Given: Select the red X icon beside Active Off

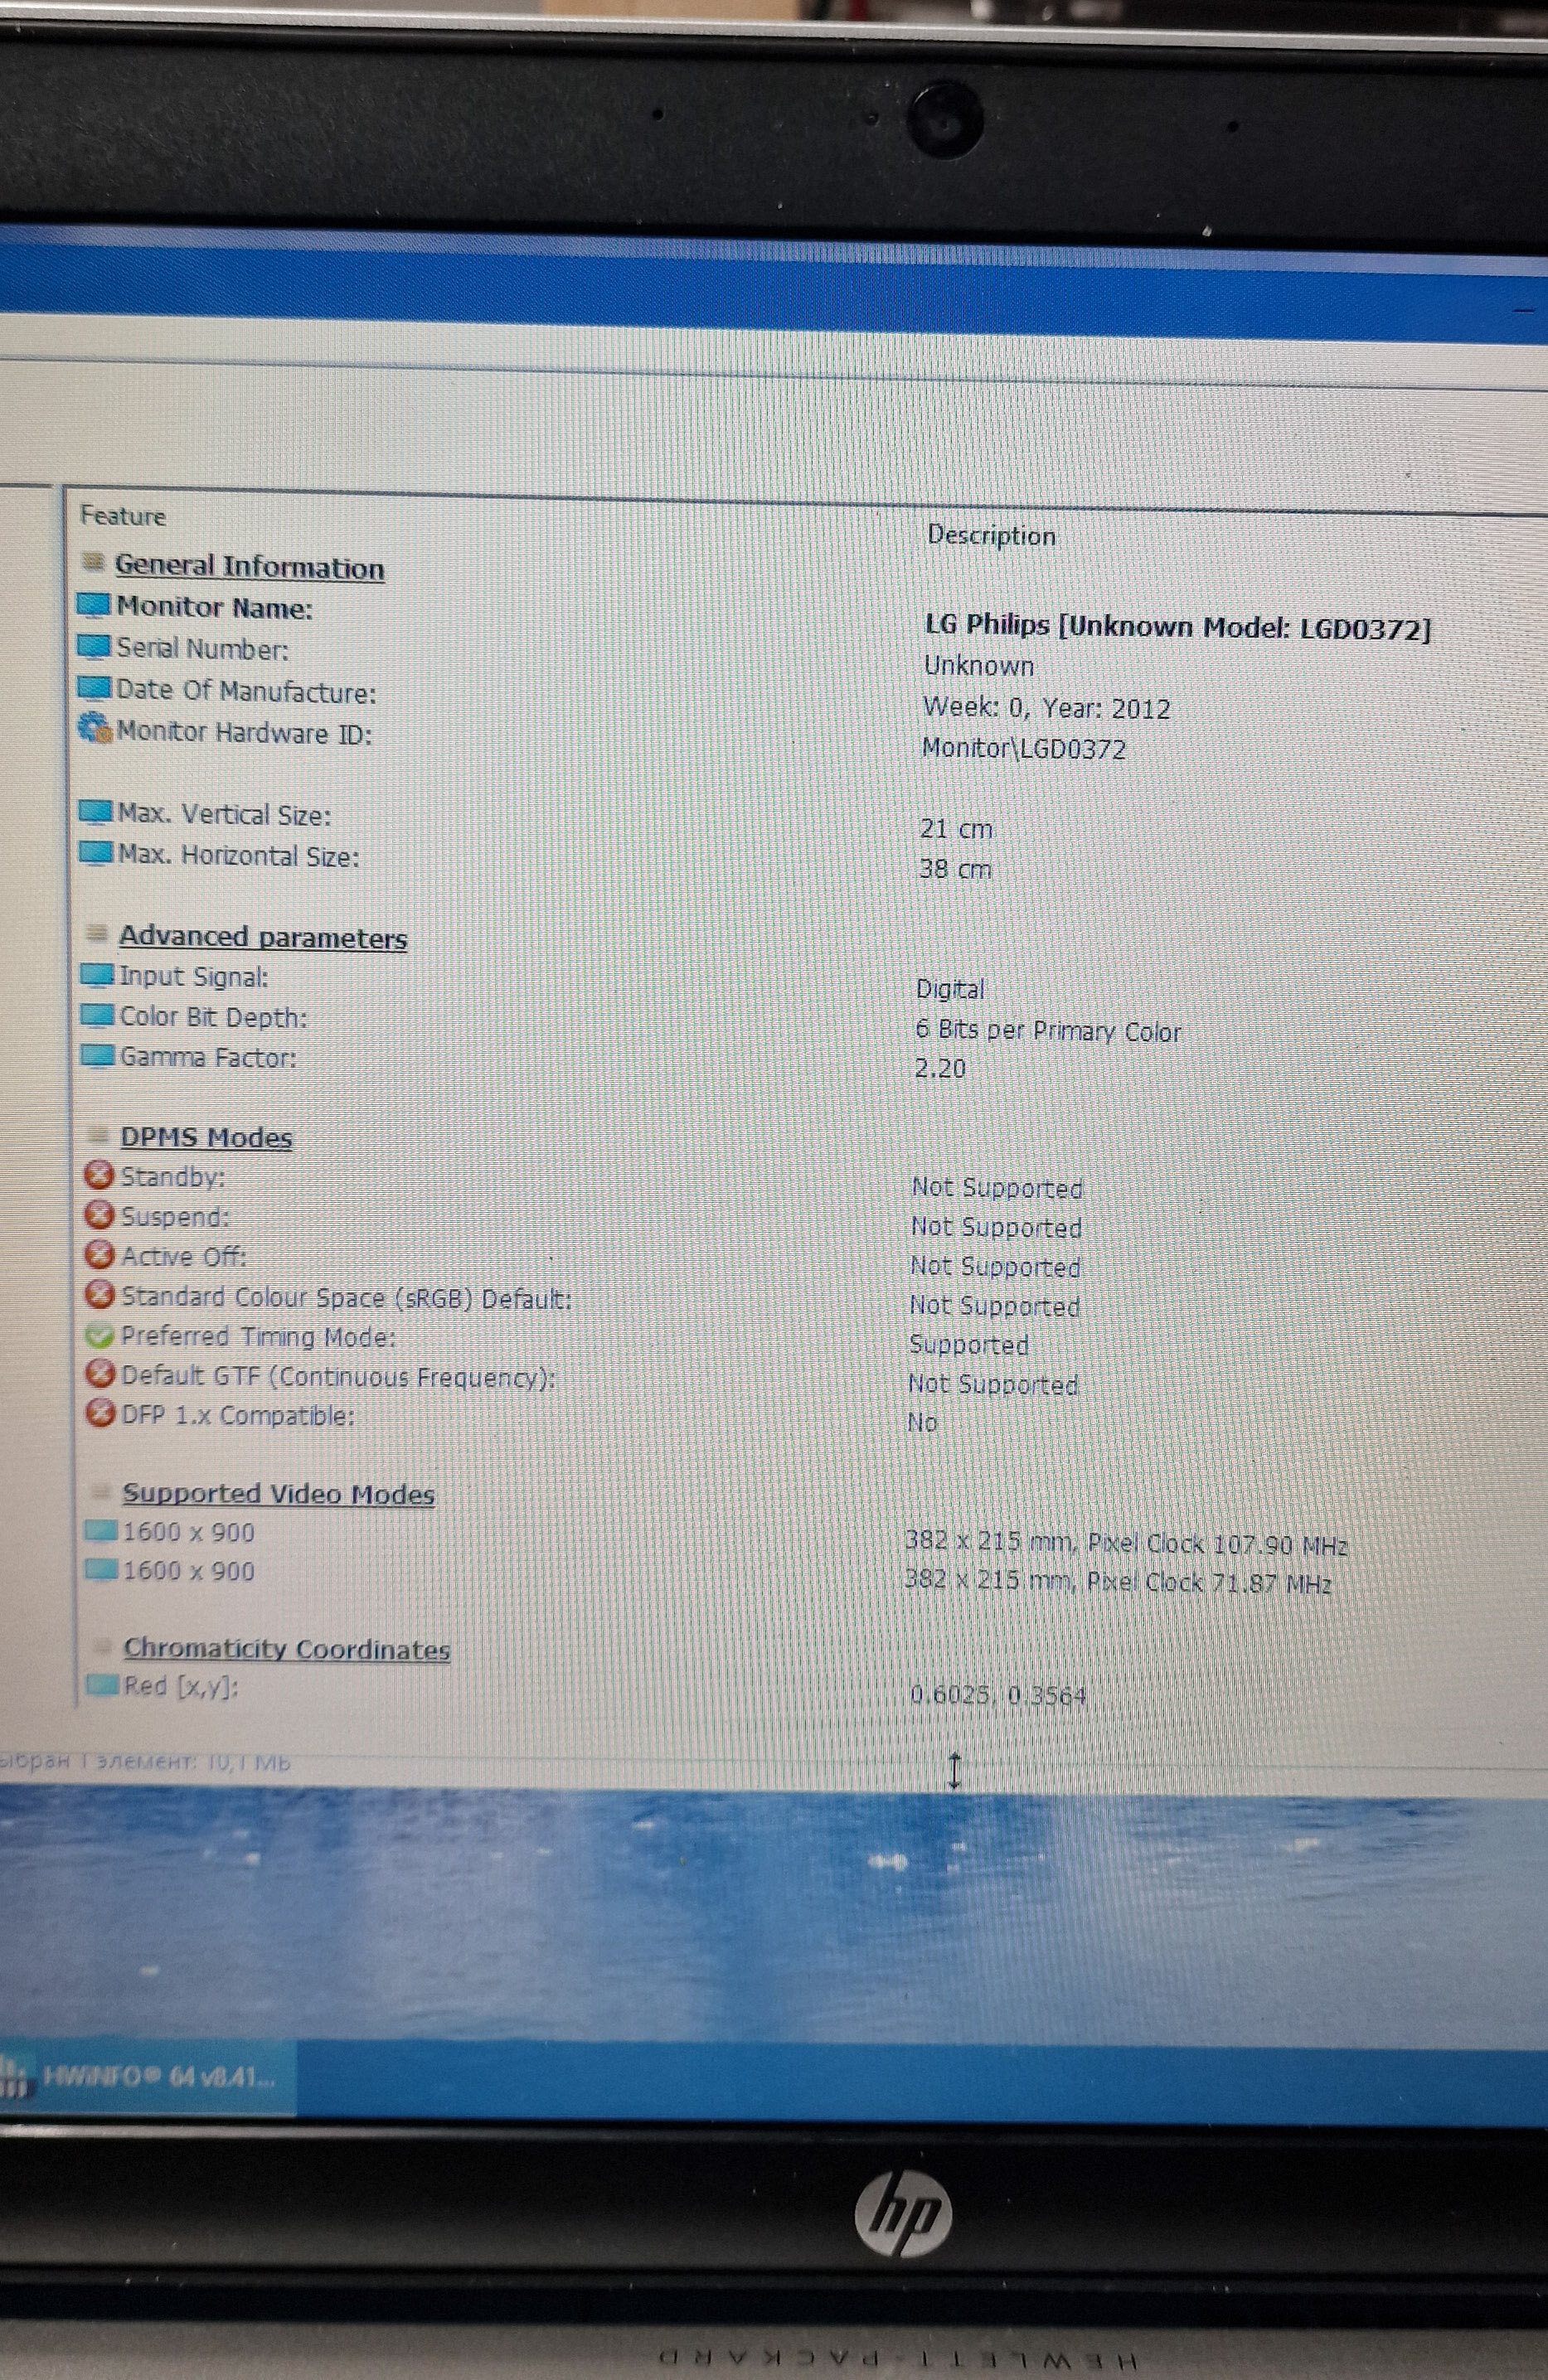Looking at the screenshot, I should 100,1254.
